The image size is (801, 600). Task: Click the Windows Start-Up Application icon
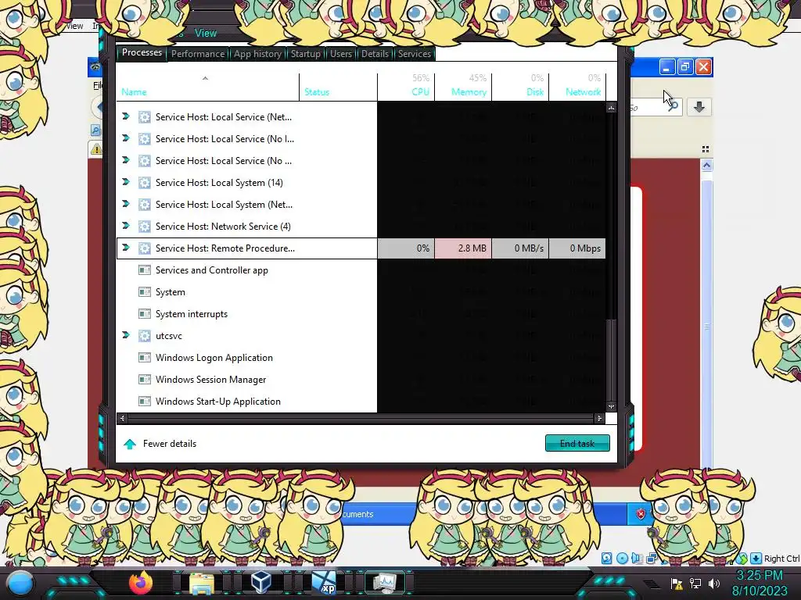(145, 402)
